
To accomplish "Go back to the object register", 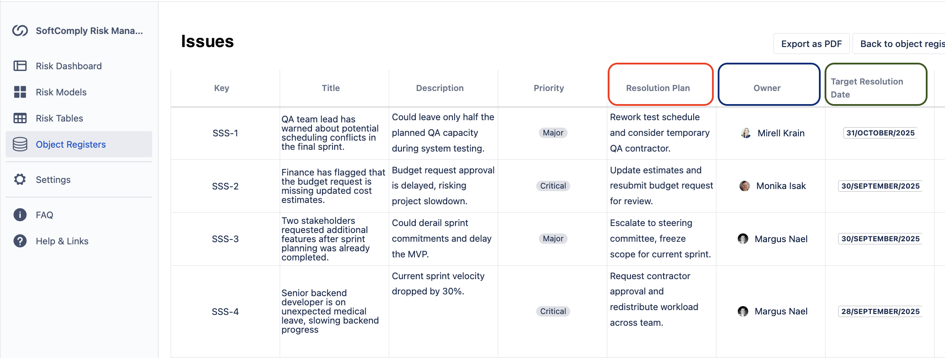I will point(900,44).
